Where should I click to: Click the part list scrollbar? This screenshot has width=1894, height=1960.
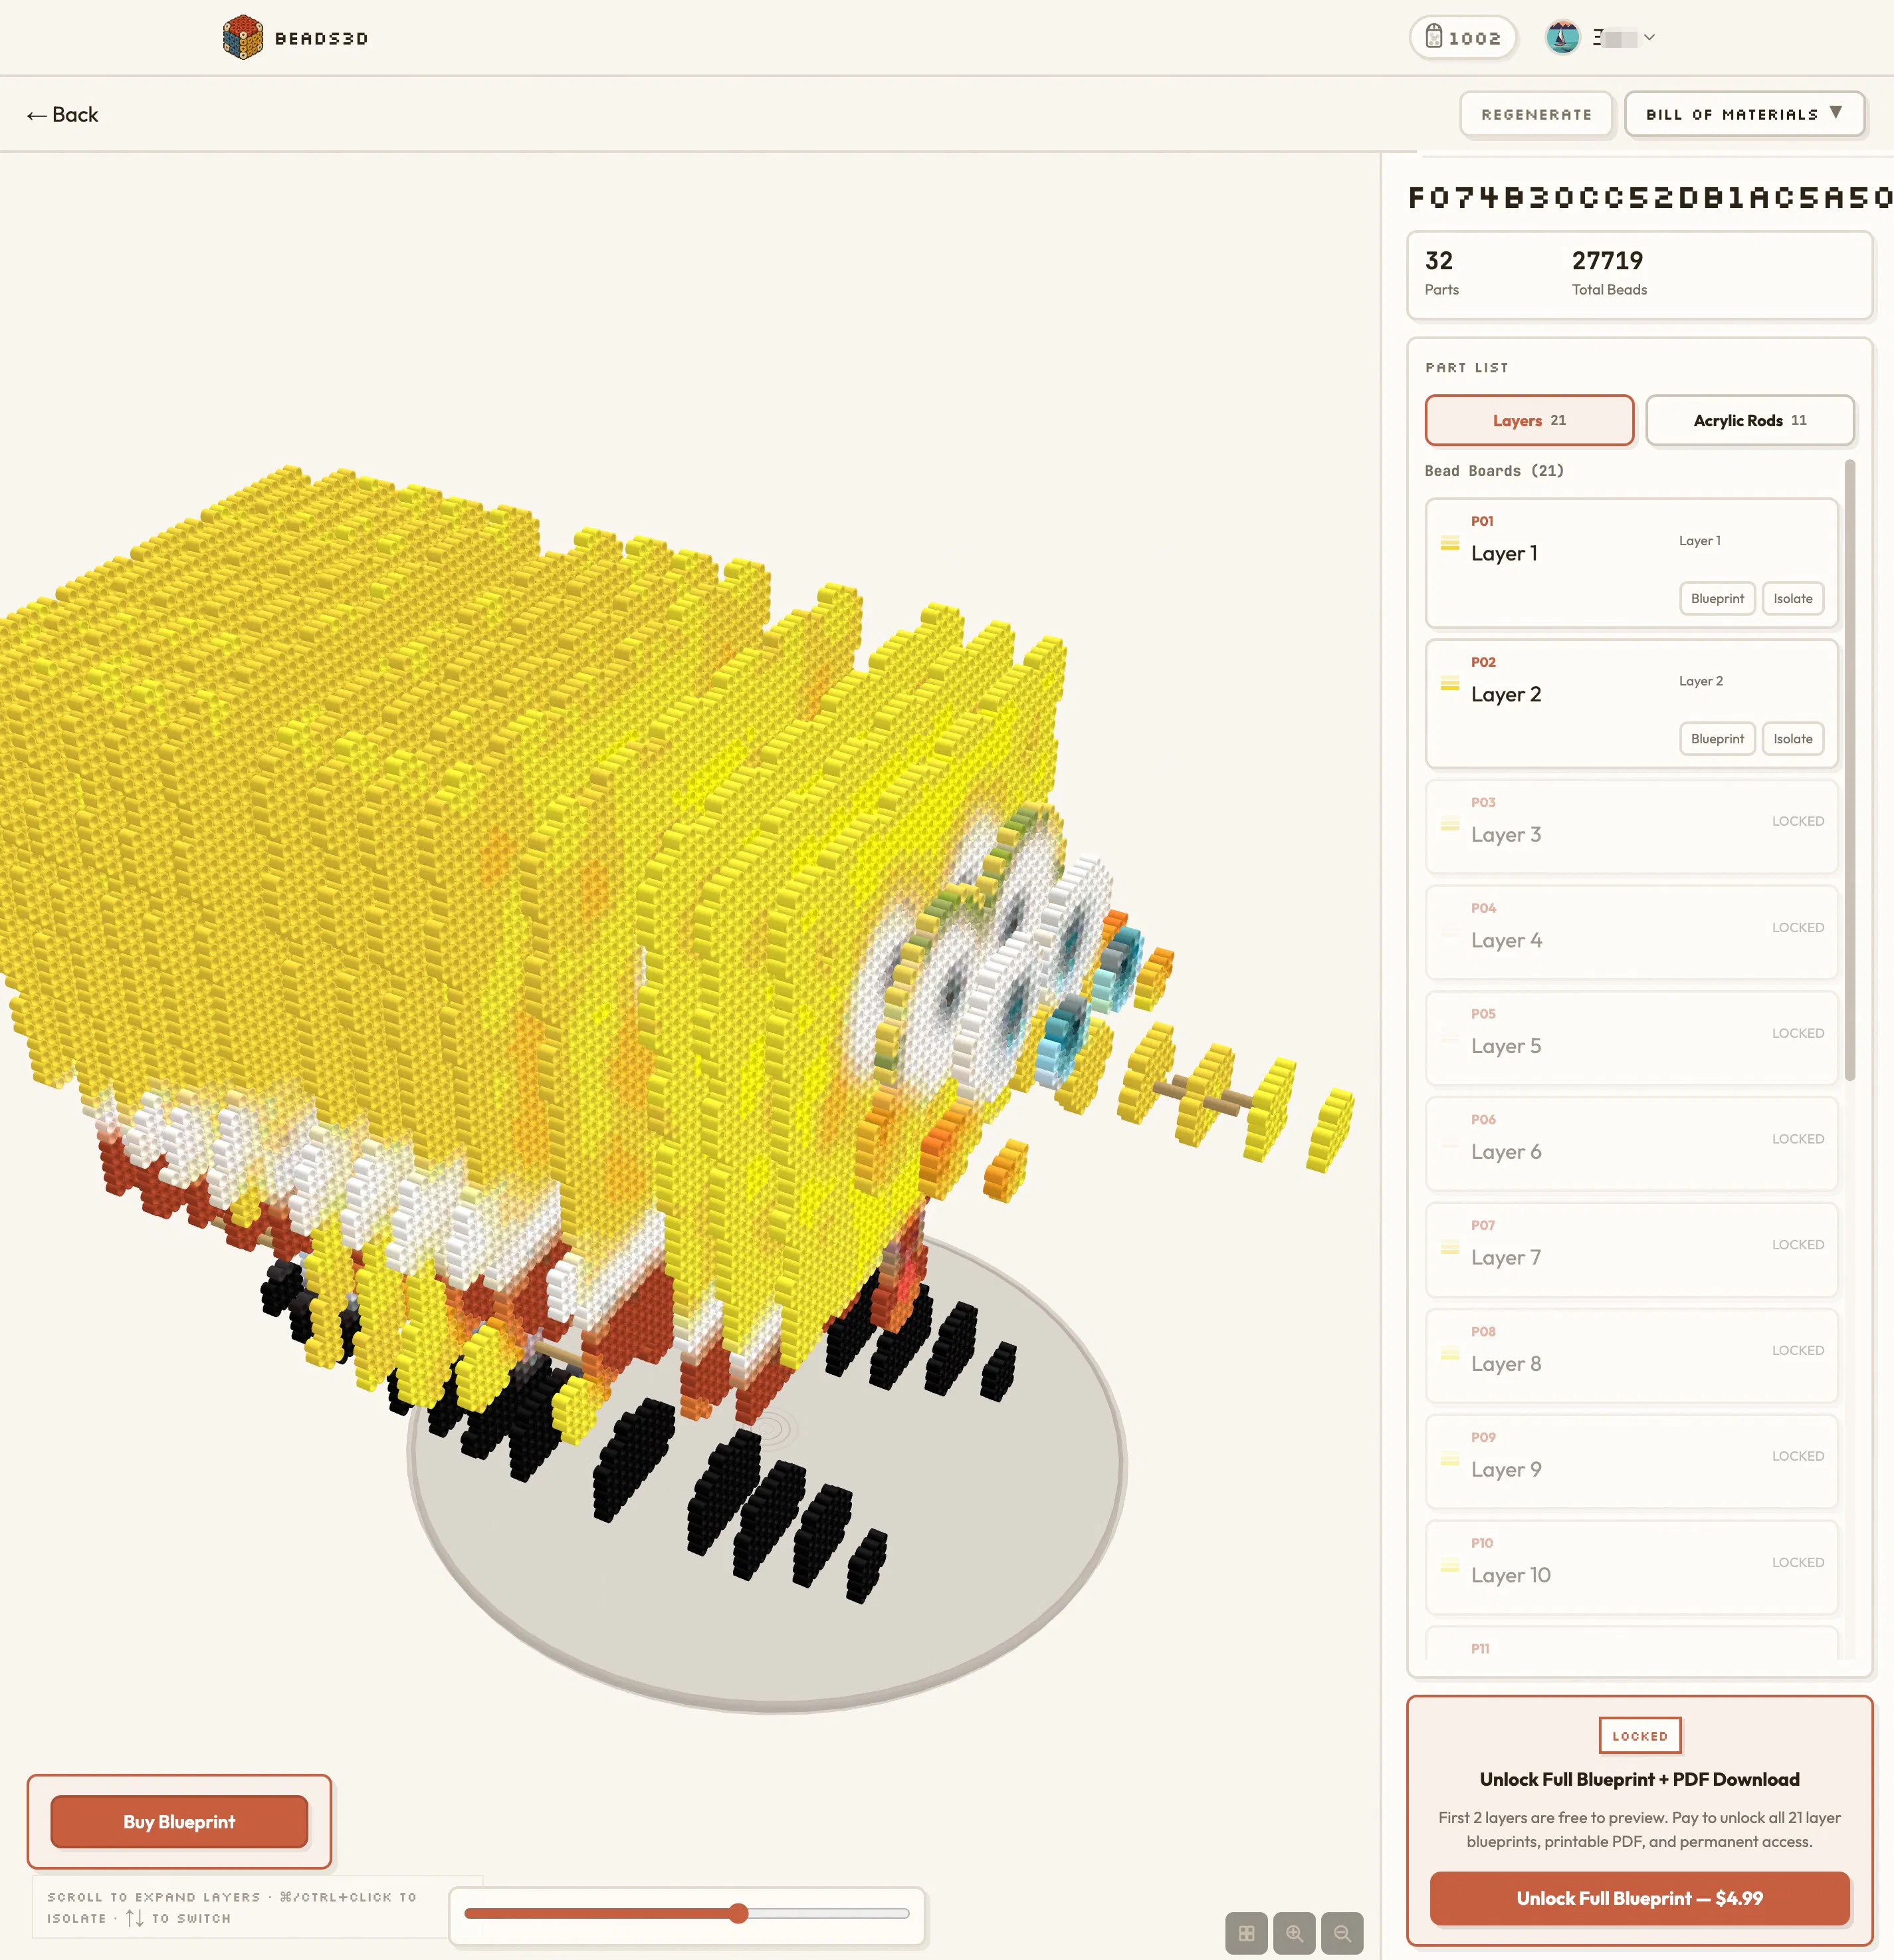point(1850,770)
